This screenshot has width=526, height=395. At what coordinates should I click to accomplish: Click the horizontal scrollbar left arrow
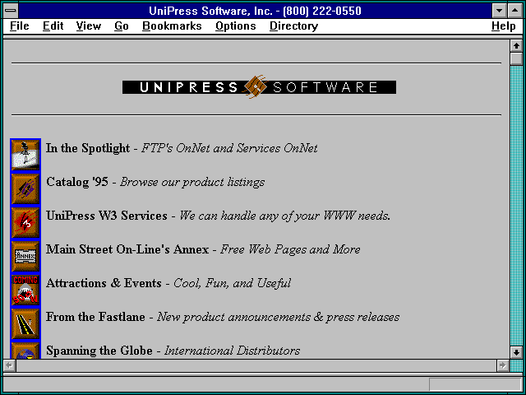coord(9,365)
